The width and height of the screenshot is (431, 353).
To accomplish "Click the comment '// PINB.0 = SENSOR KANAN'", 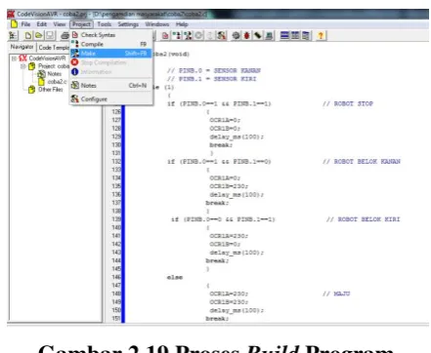I will 214,70.
